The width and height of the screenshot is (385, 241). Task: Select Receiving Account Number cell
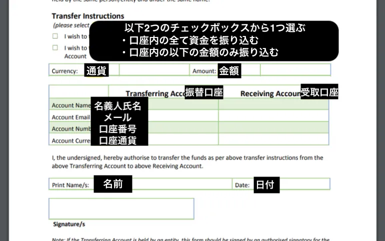[273, 127]
